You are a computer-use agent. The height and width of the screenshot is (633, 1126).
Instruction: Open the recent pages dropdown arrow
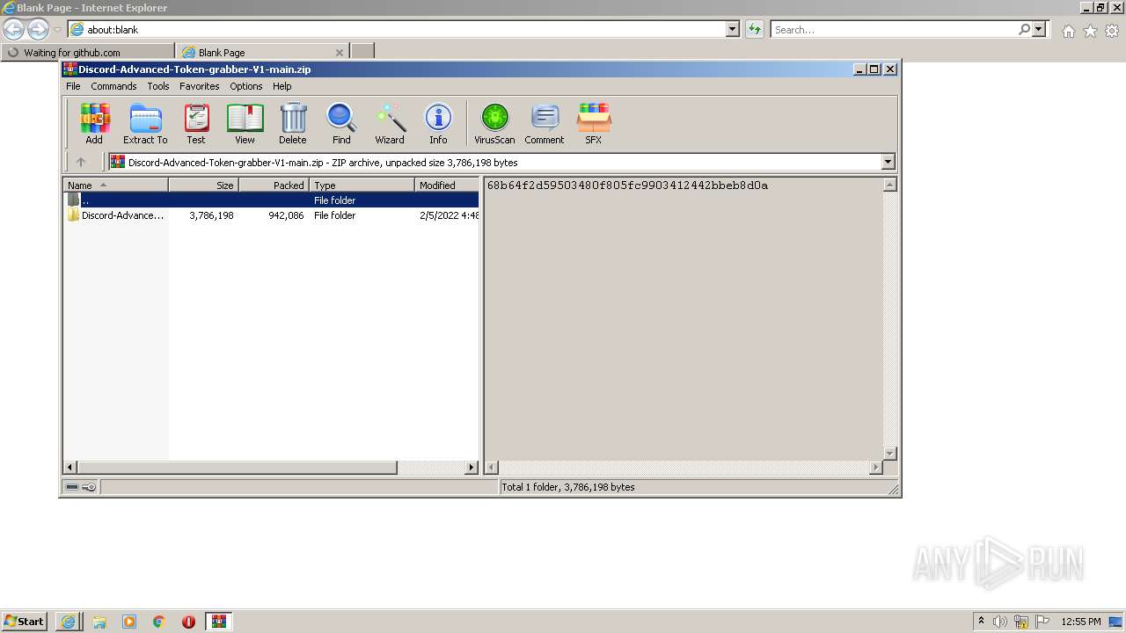tap(57, 30)
